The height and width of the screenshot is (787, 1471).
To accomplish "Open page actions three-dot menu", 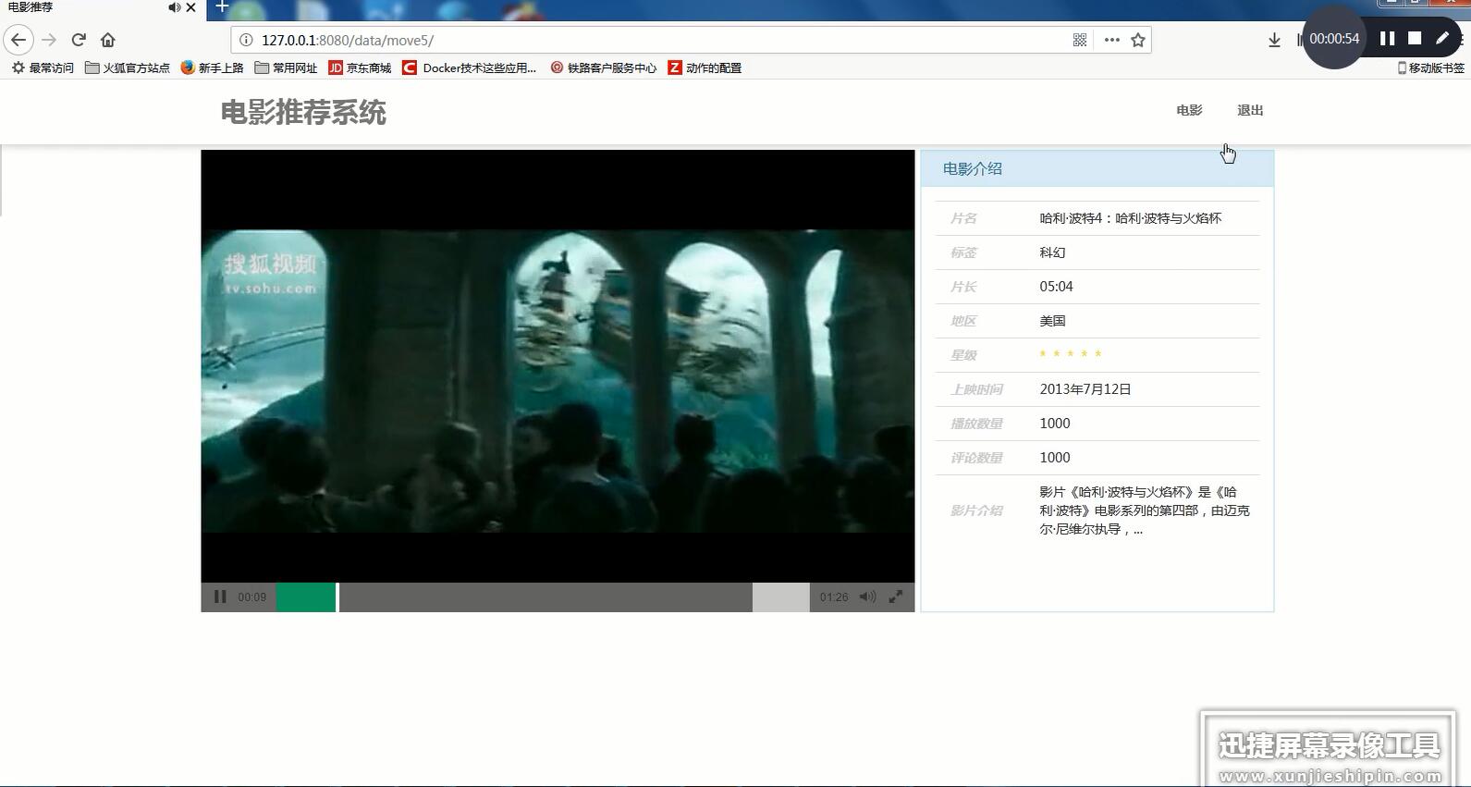I will tap(1111, 40).
